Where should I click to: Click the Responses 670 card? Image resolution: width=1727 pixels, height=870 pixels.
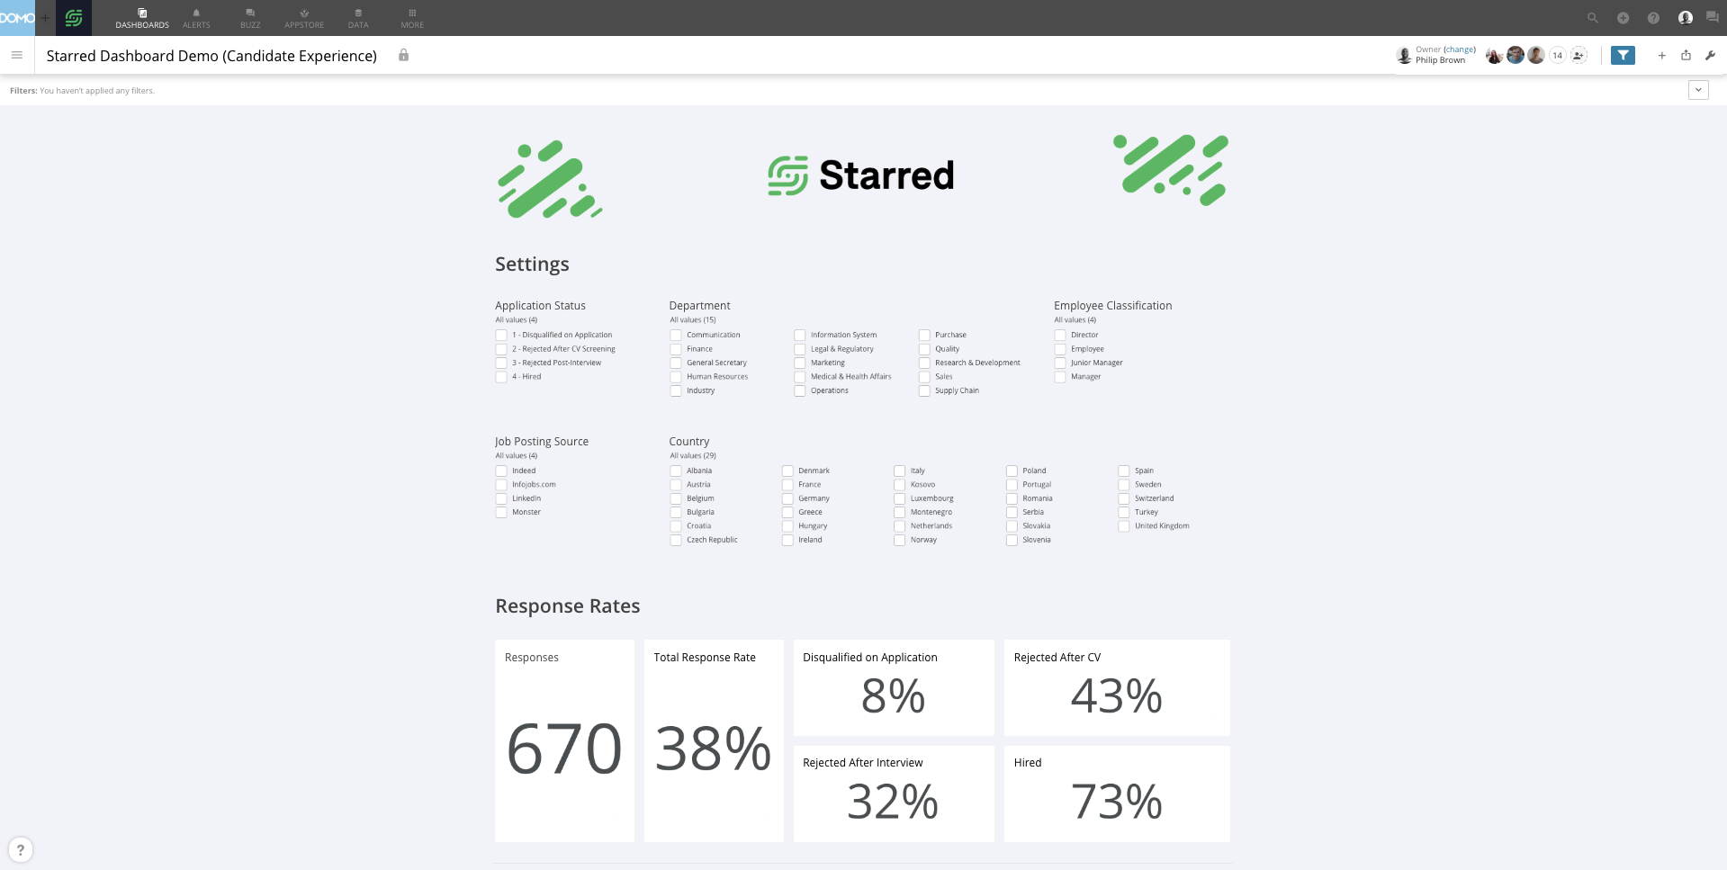pyautogui.click(x=564, y=740)
